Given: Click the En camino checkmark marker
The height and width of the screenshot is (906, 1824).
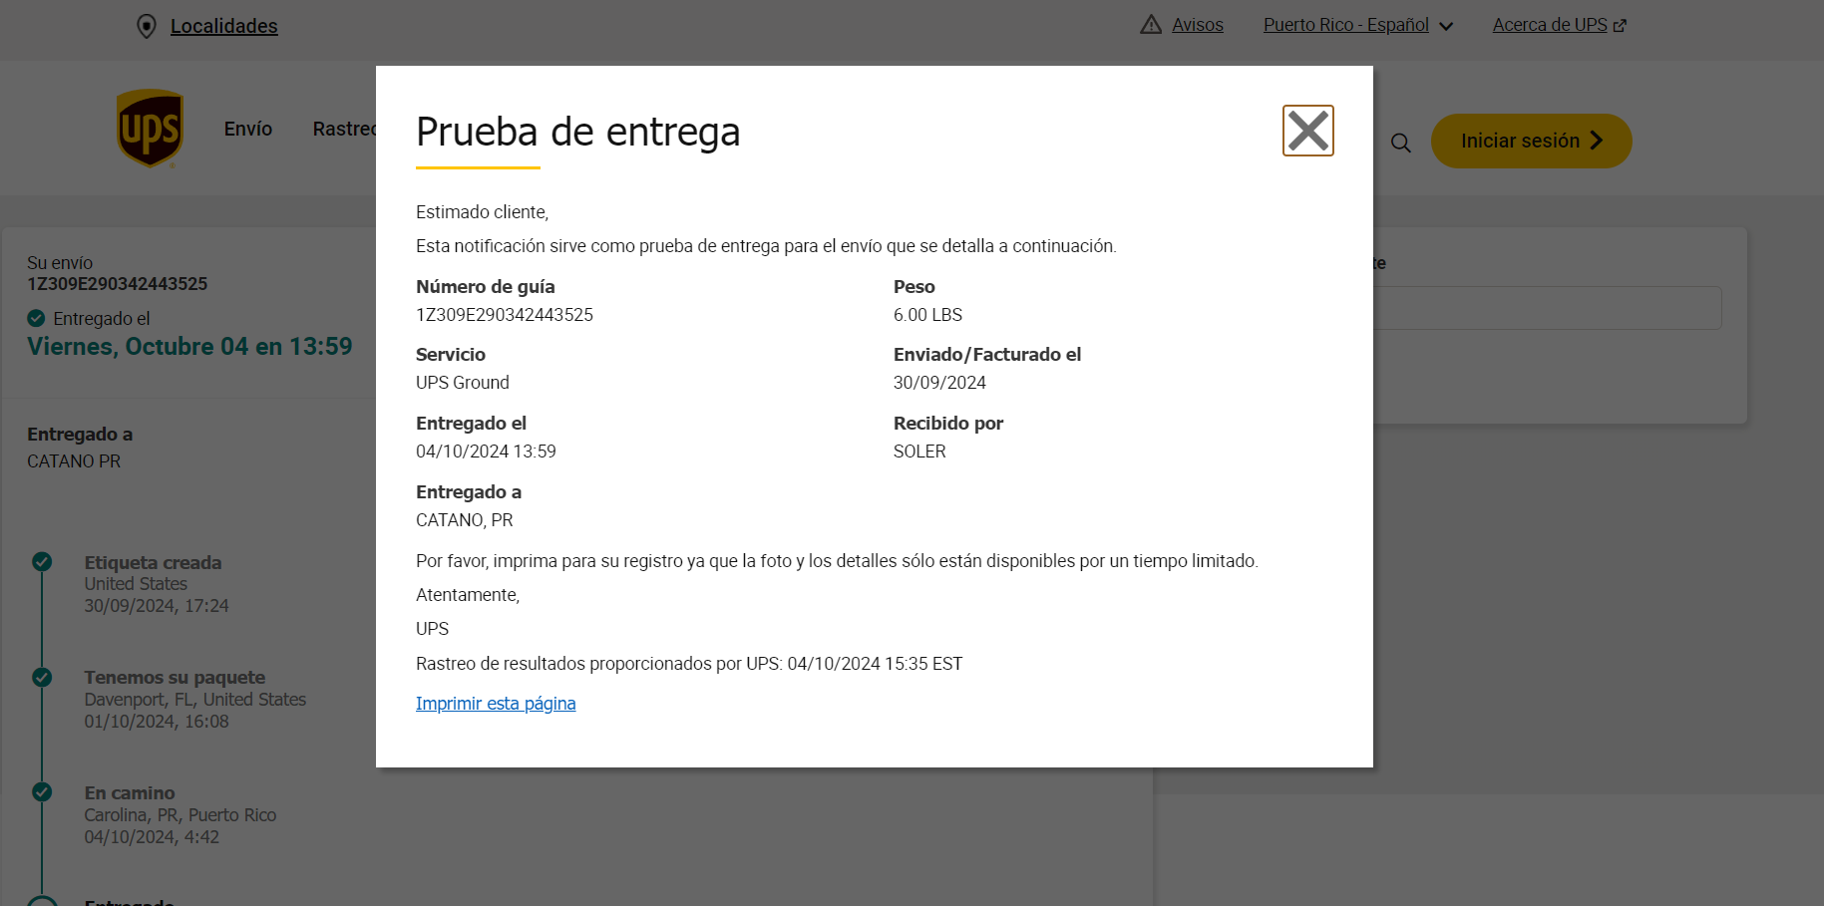Looking at the screenshot, I should (42, 792).
